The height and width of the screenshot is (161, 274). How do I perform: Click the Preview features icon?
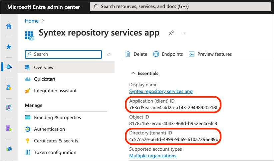coord(191,54)
